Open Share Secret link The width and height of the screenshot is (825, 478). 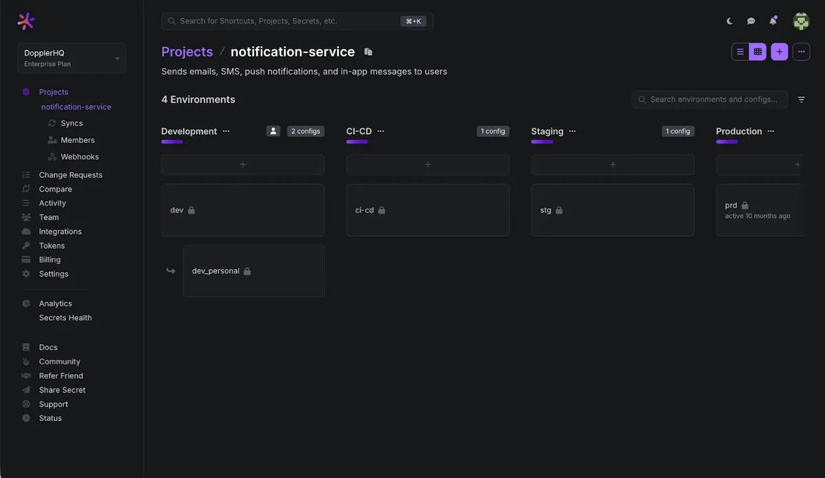[x=62, y=391]
